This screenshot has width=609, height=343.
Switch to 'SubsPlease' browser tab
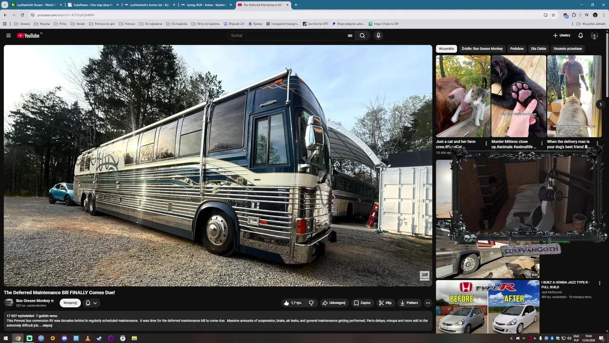click(93, 5)
